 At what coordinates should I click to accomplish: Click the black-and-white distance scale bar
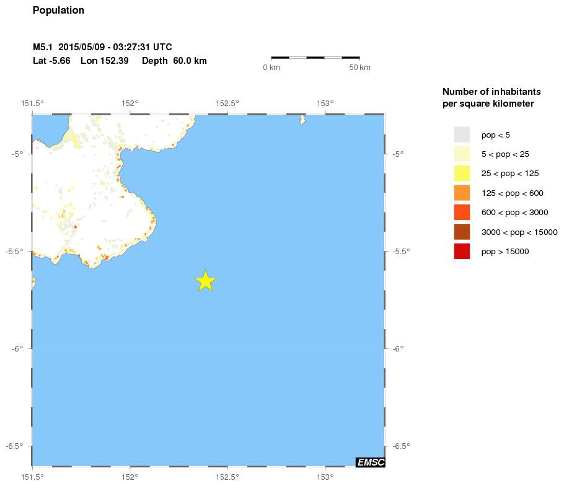coord(315,58)
